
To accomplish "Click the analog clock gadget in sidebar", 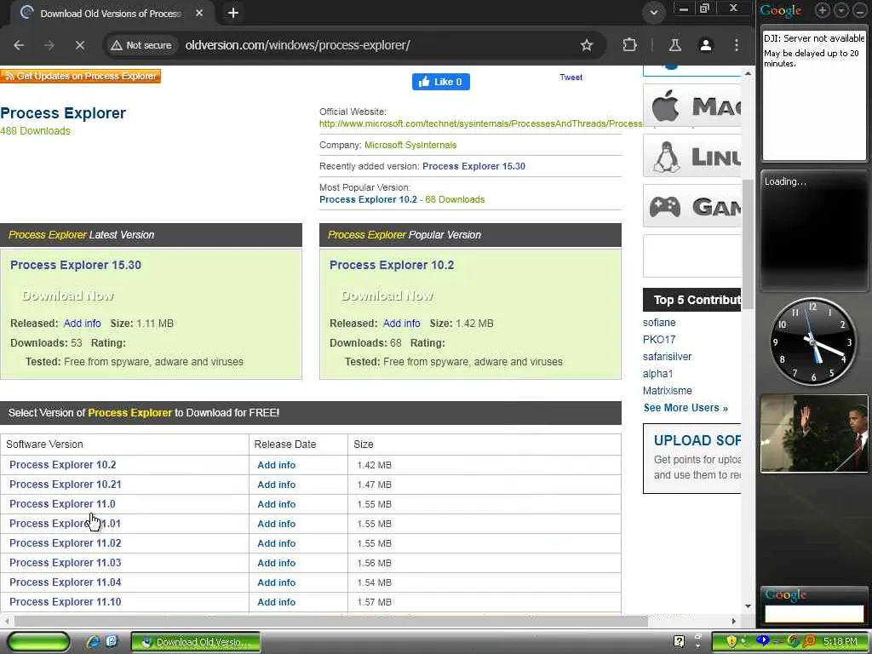I will [813, 341].
